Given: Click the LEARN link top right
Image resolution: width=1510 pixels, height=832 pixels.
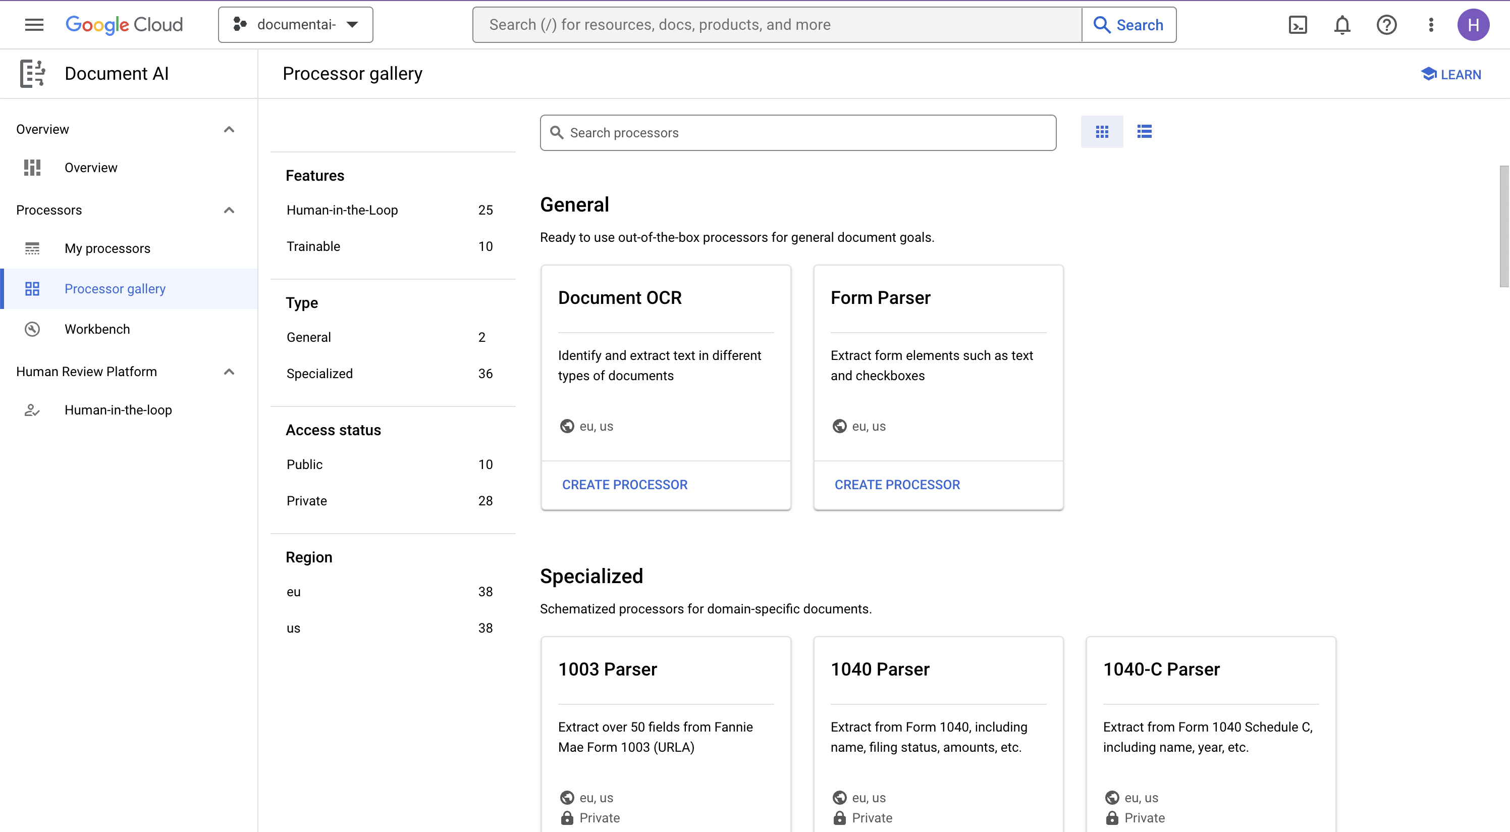Looking at the screenshot, I should click(x=1451, y=74).
